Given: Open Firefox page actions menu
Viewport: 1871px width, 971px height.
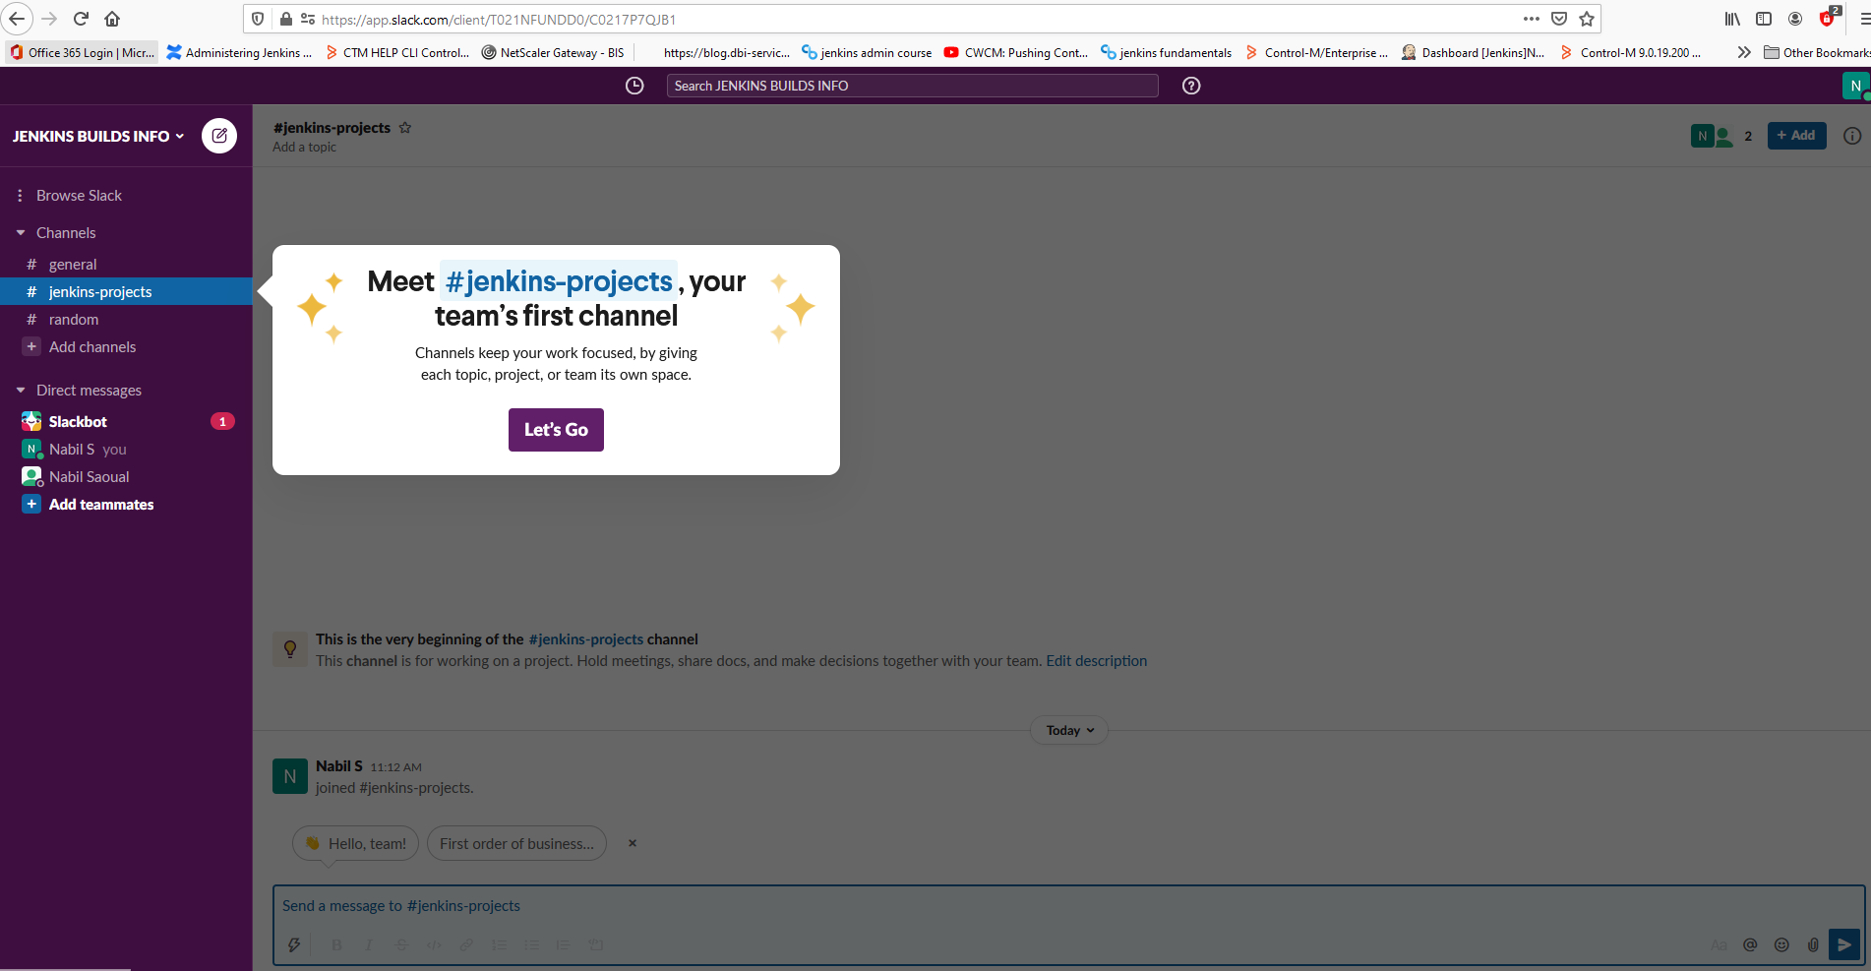Looking at the screenshot, I should [x=1532, y=19].
